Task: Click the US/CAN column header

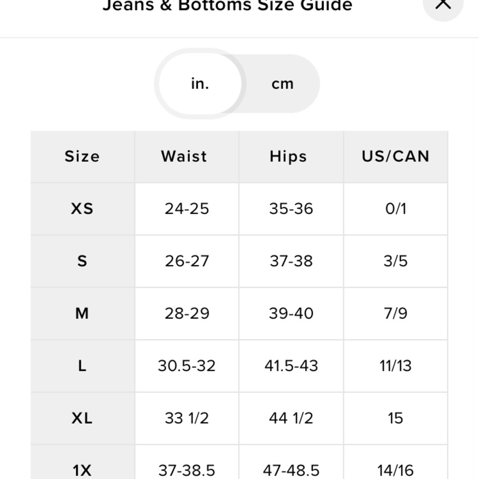Action: point(396,157)
